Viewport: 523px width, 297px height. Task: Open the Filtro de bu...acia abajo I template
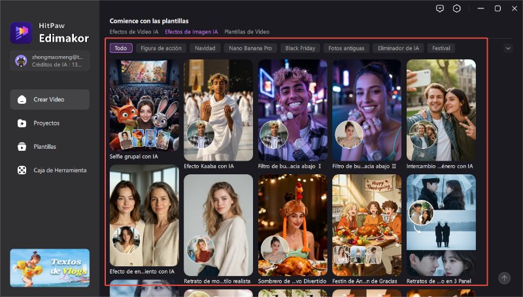click(x=292, y=110)
